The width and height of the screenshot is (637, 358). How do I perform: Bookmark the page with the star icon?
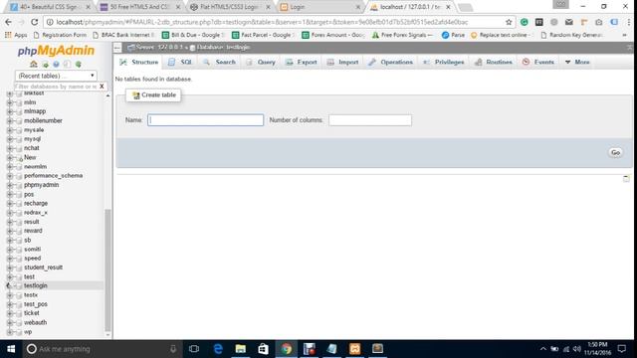tap(509, 22)
